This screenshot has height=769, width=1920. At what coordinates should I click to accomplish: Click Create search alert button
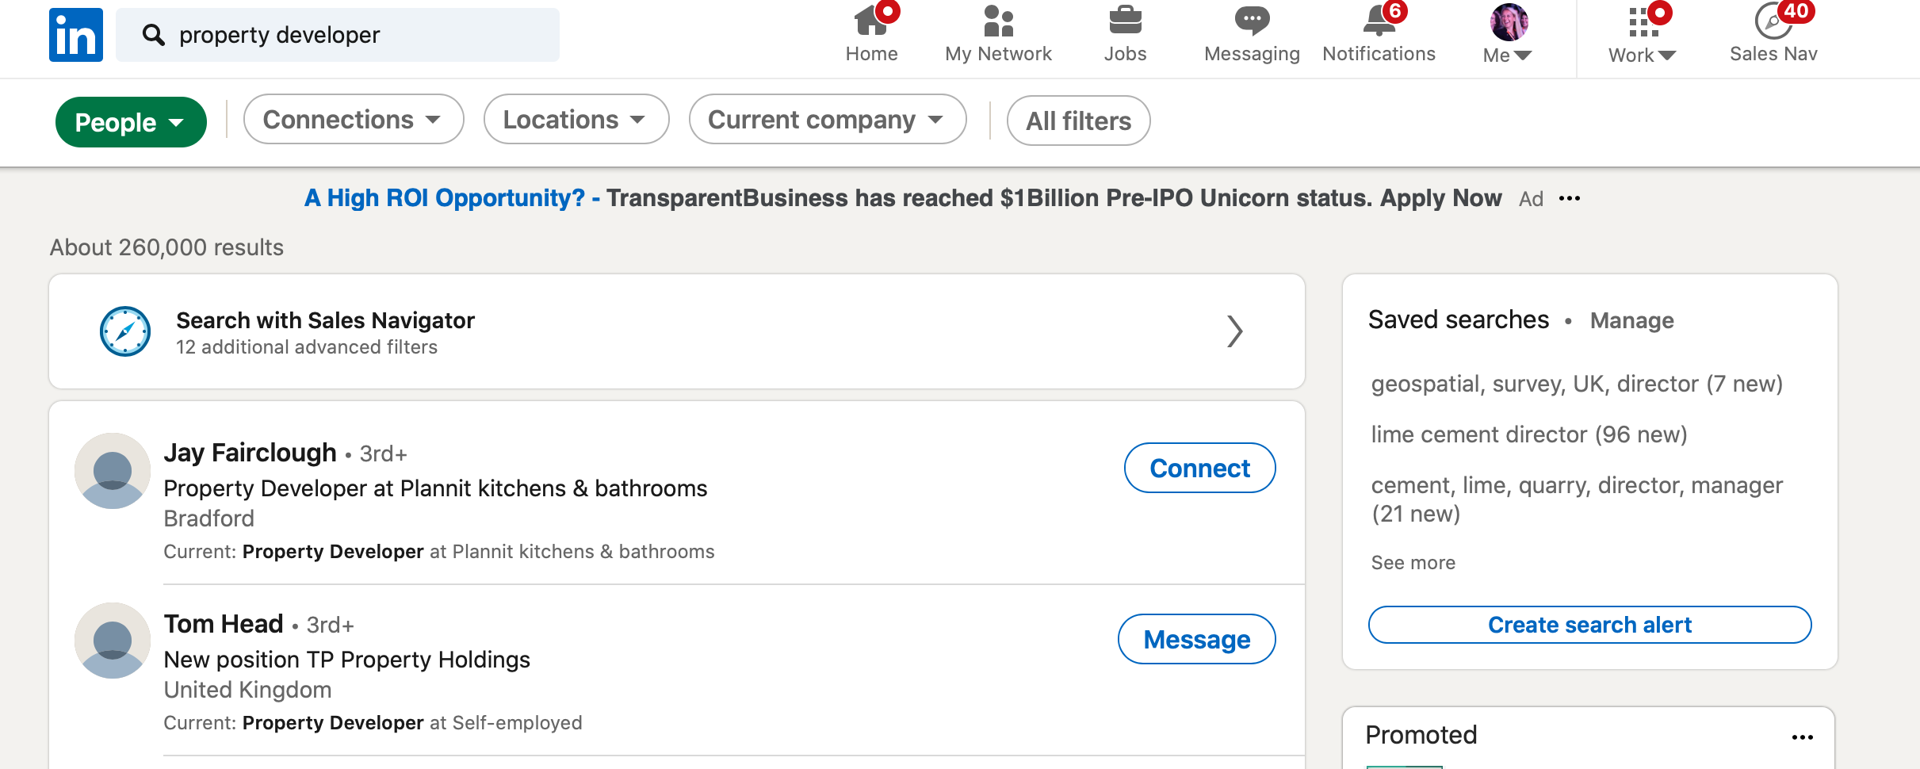pos(1589,625)
